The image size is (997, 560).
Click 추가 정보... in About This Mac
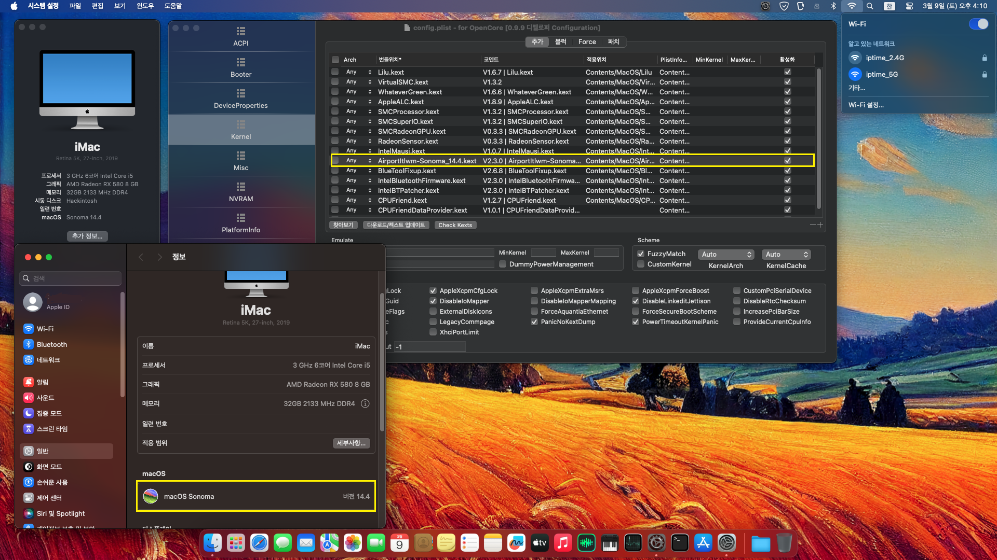(87, 236)
